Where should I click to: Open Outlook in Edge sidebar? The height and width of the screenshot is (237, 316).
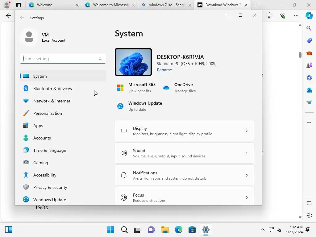tap(309, 90)
